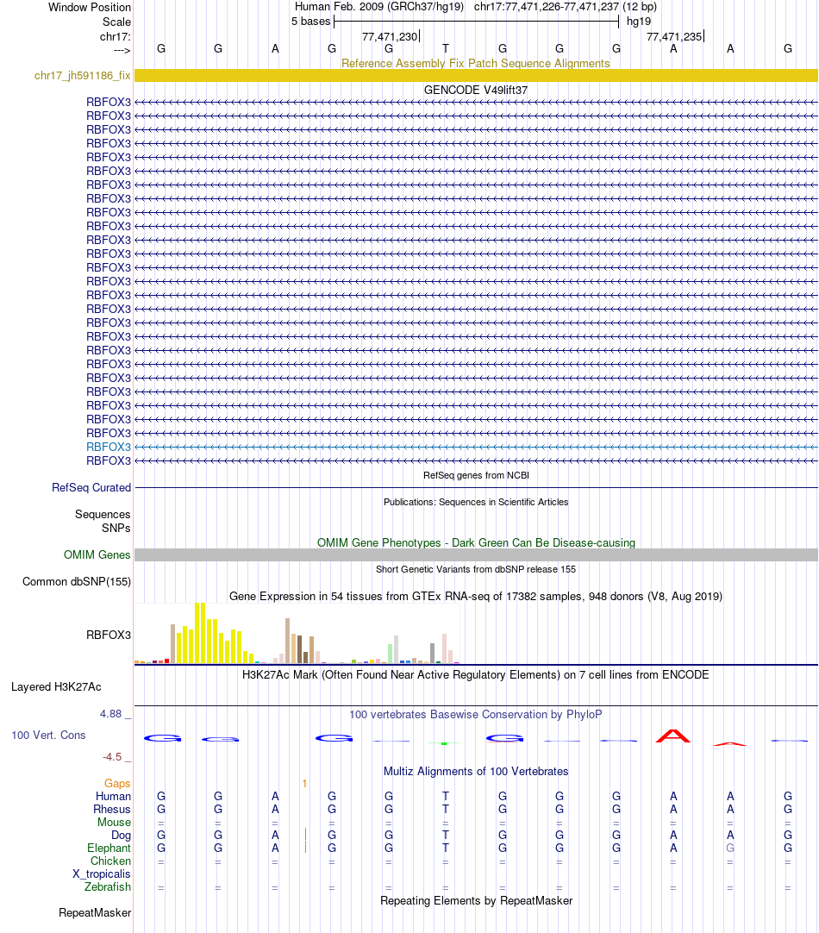
Task: Open the GENCODE V49lift37 track title
Action: 475,90
